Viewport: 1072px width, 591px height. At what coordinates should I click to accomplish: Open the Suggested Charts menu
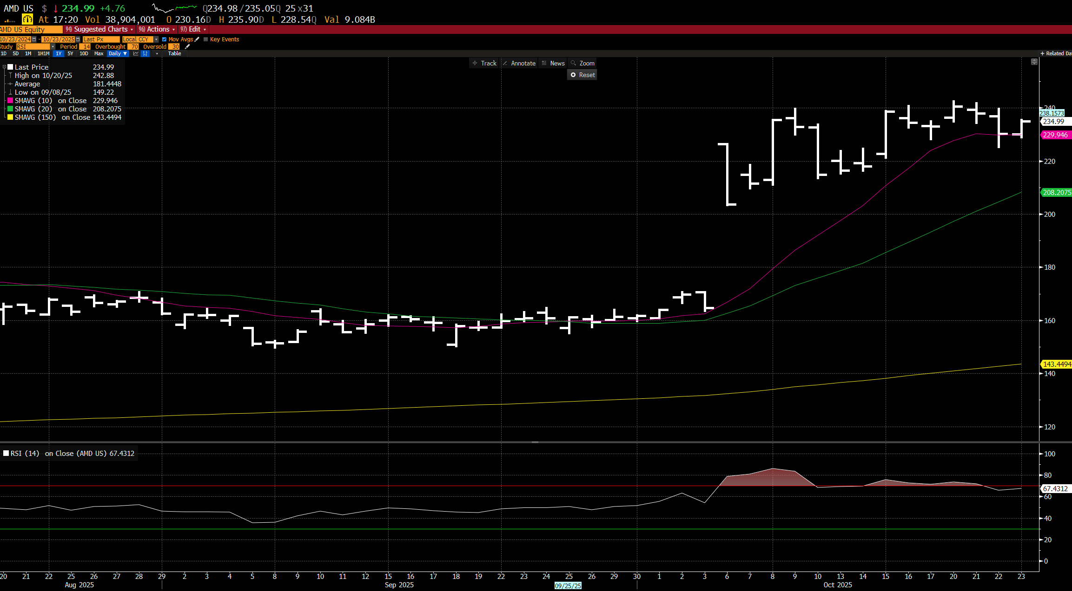pyautogui.click(x=100, y=29)
